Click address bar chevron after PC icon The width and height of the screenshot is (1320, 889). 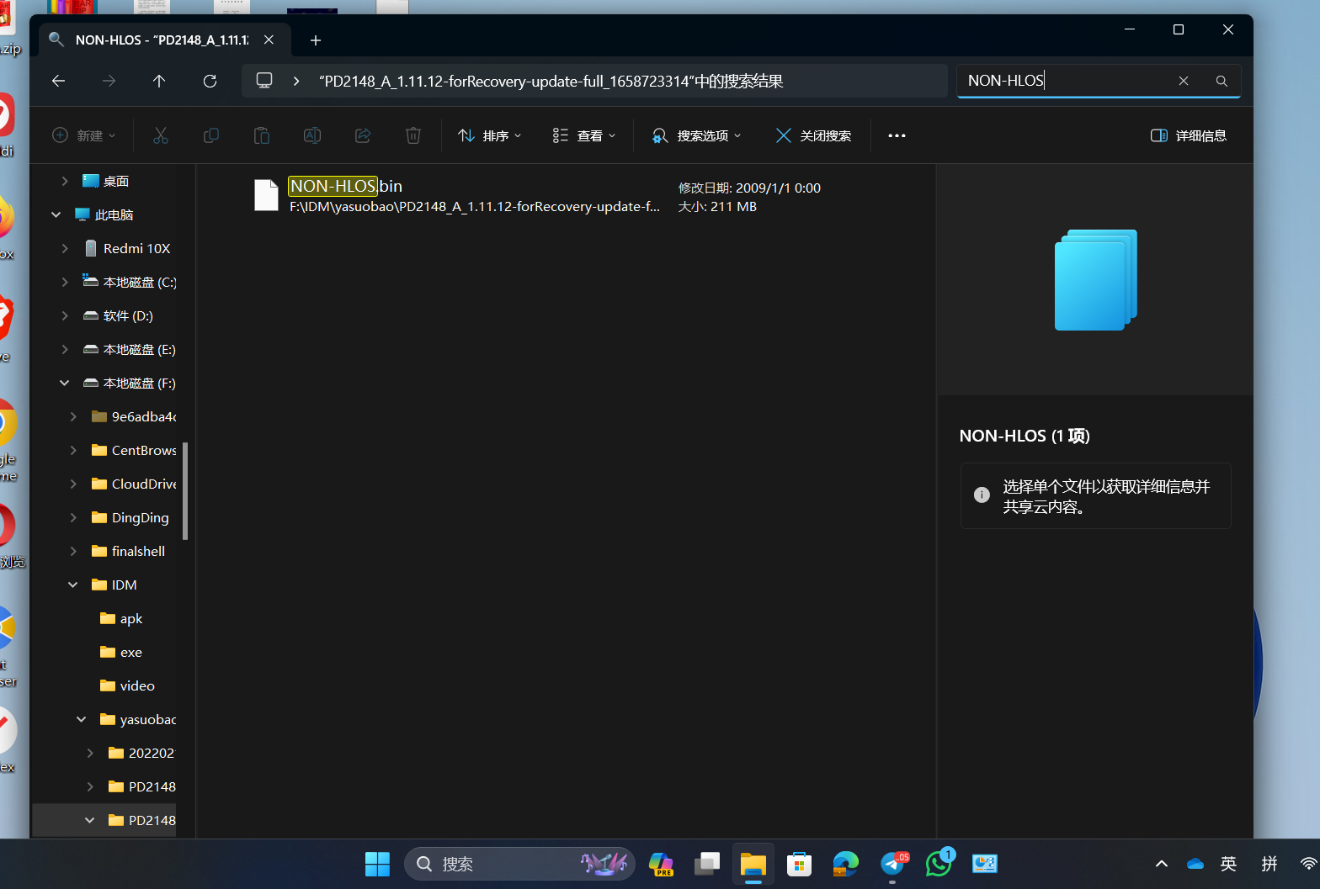[296, 81]
